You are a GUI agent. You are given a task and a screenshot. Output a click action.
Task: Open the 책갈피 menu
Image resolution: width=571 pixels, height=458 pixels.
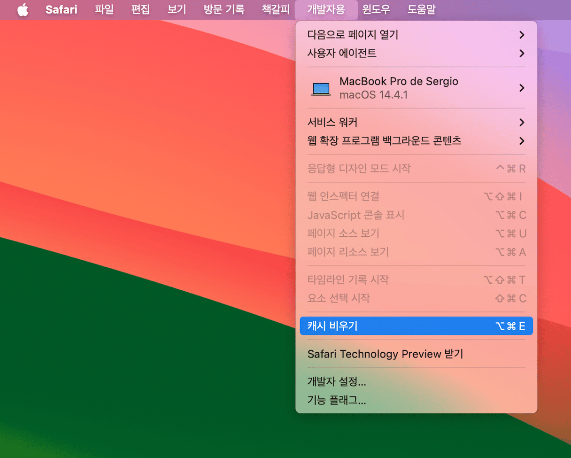[276, 10]
